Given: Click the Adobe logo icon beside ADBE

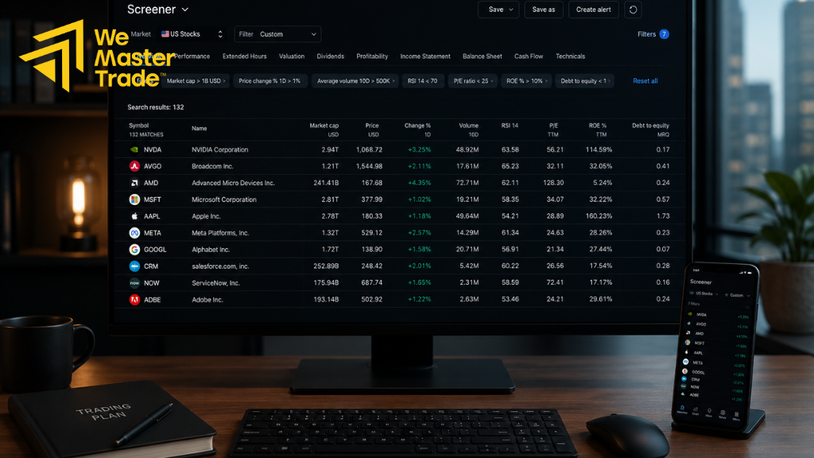Looking at the screenshot, I should (134, 300).
